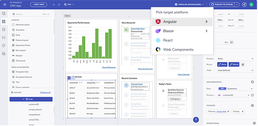Screen dimensions: 258x126
Task: Open the data sources database icon
Action: coord(4,29)
